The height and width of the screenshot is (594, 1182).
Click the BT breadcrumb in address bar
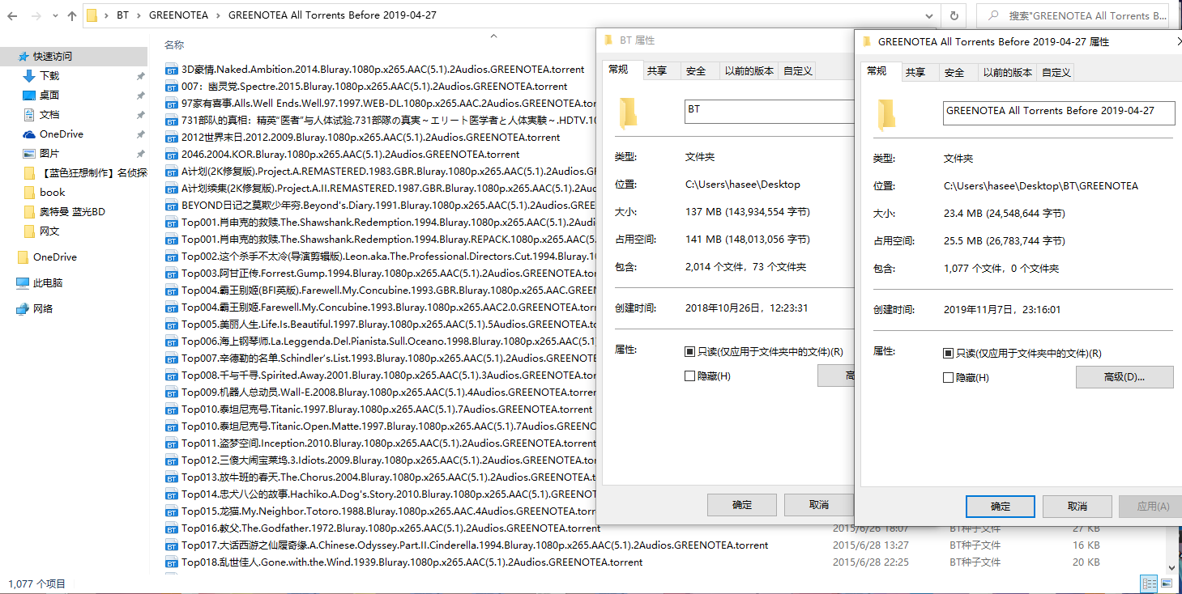pyautogui.click(x=122, y=15)
